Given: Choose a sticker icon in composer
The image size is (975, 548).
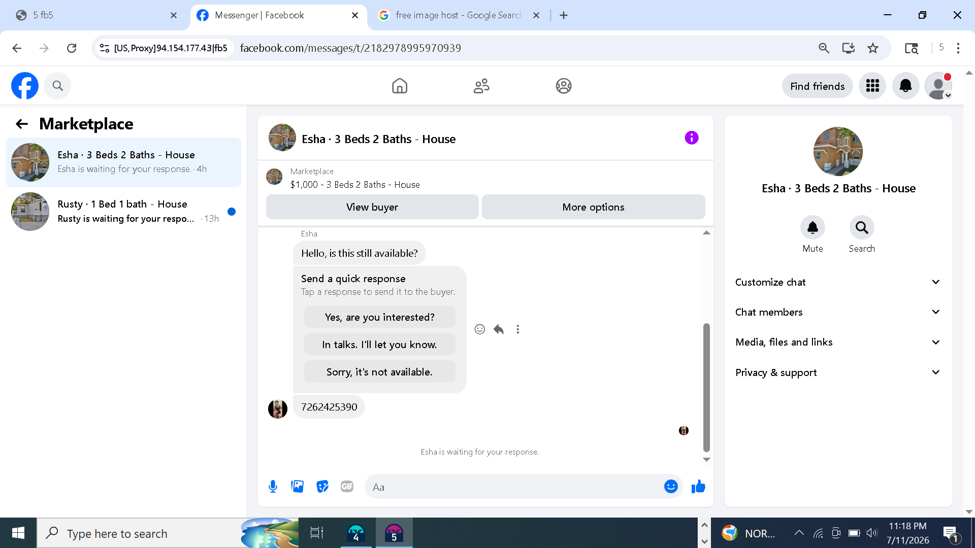Looking at the screenshot, I should pos(322,487).
